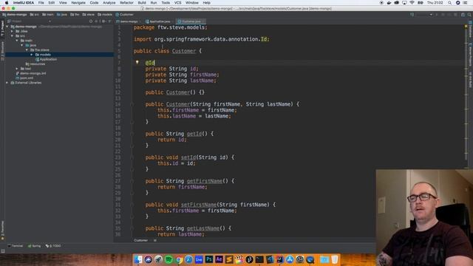Open Photoshop from the Dock
Viewport: 473px width, 266px height.
tap(208, 259)
